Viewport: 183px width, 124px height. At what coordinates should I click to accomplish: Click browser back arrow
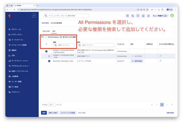pyautogui.click(x=7, y=10)
